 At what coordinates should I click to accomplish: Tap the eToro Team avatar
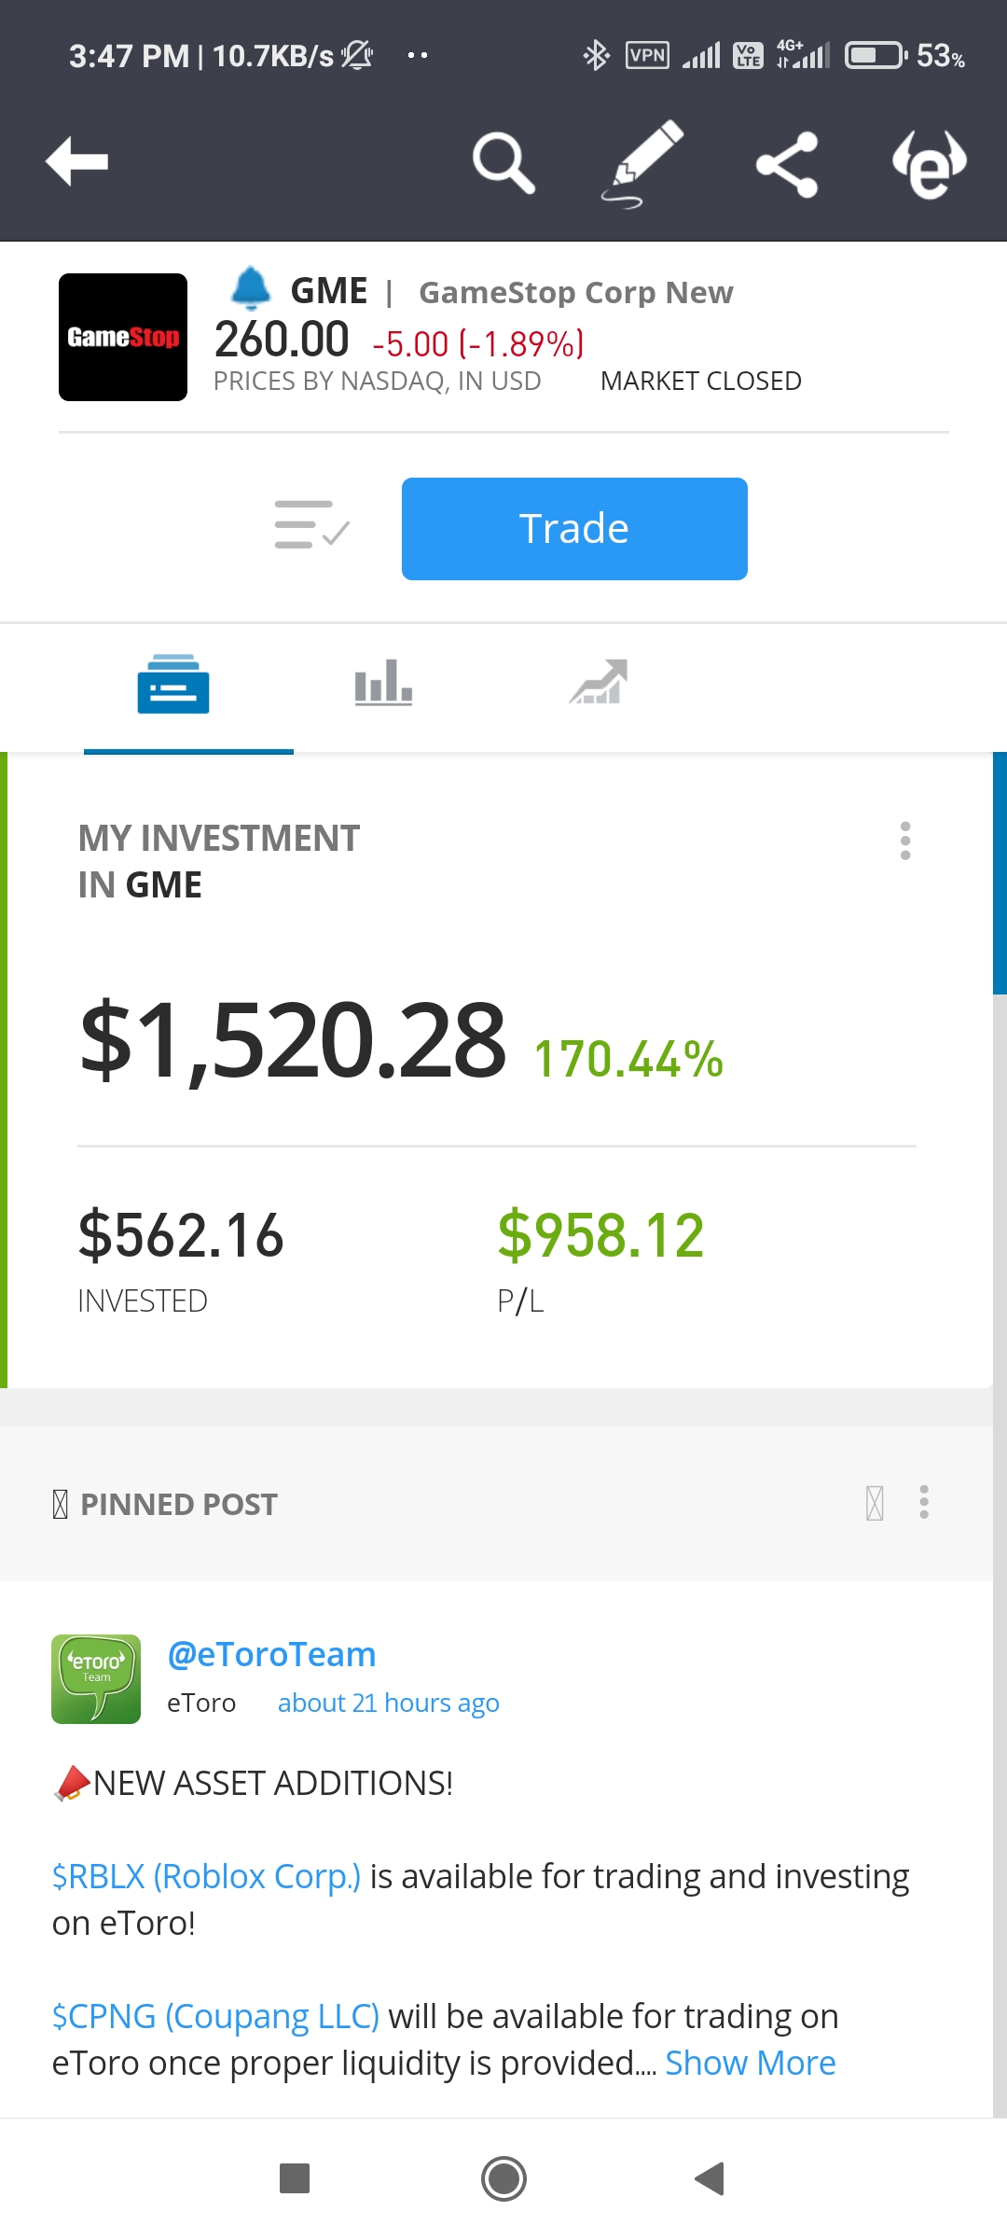pos(96,1678)
